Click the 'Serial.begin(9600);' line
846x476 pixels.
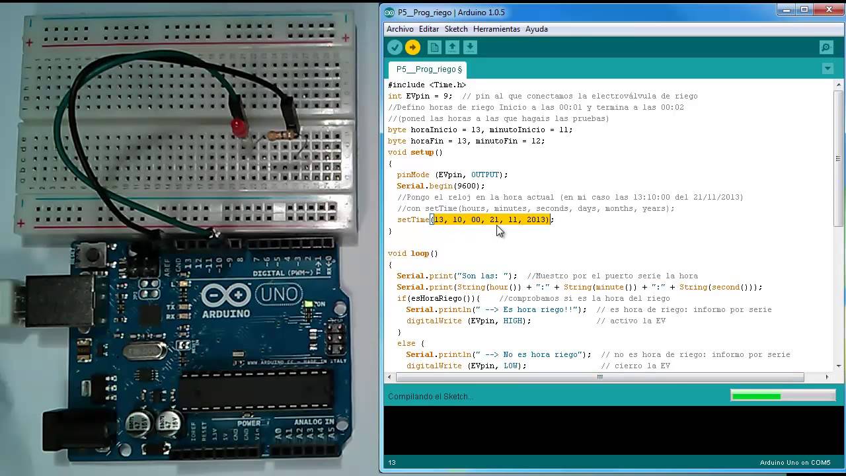(x=441, y=186)
